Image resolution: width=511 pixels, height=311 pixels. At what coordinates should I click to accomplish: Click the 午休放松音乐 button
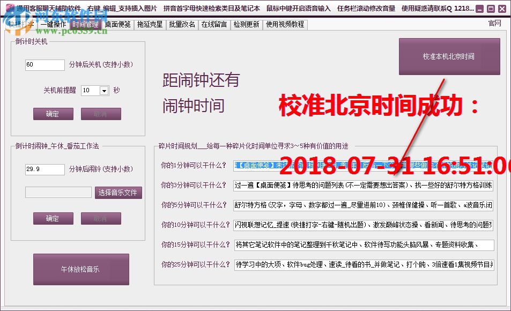point(81,270)
